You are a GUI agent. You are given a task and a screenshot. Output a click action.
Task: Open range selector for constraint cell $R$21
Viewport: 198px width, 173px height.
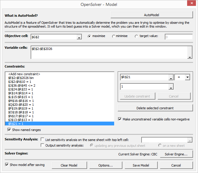171,77
